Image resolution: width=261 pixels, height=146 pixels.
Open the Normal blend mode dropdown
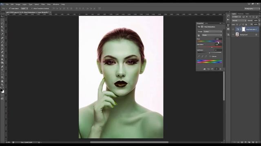[239, 21]
